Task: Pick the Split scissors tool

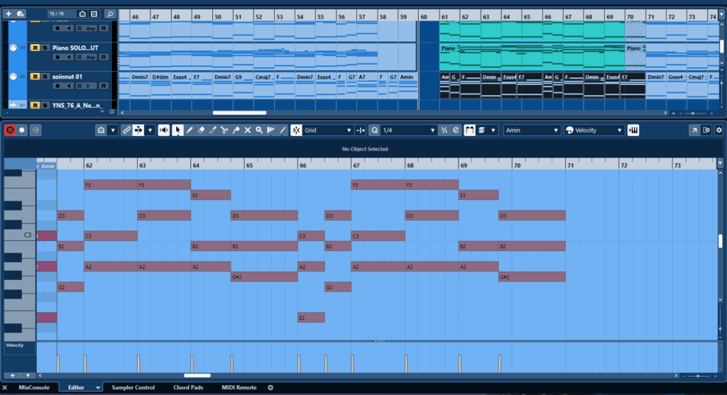Action: (x=224, y=130)
